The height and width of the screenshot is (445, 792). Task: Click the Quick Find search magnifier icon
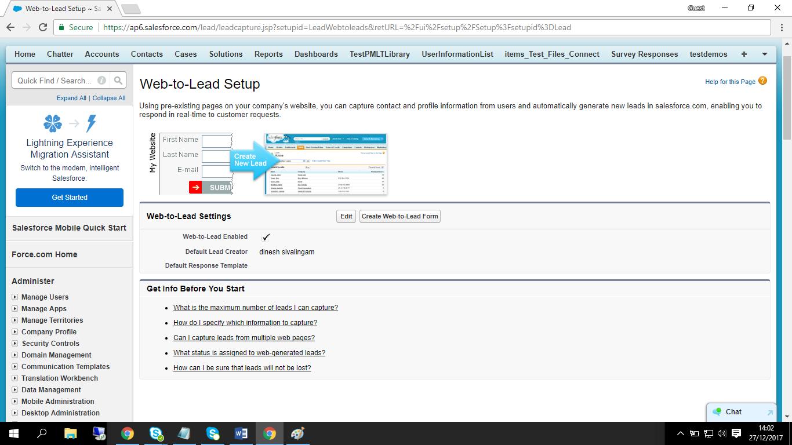click(x=118, y=81)
